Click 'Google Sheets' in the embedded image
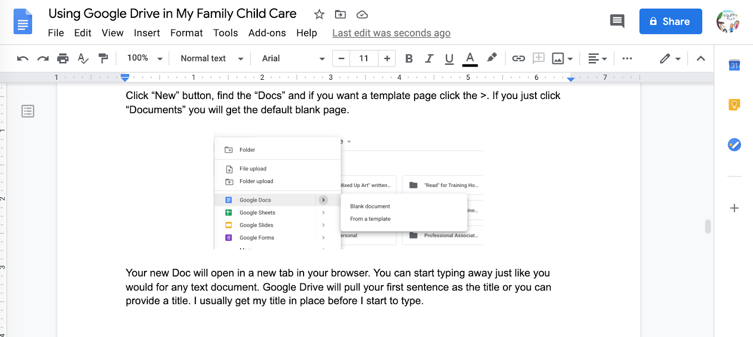 [x=257, y=213]
